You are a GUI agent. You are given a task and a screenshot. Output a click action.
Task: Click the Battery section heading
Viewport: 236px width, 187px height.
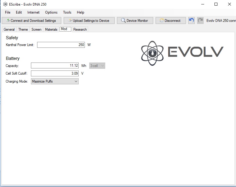point(13,58)
